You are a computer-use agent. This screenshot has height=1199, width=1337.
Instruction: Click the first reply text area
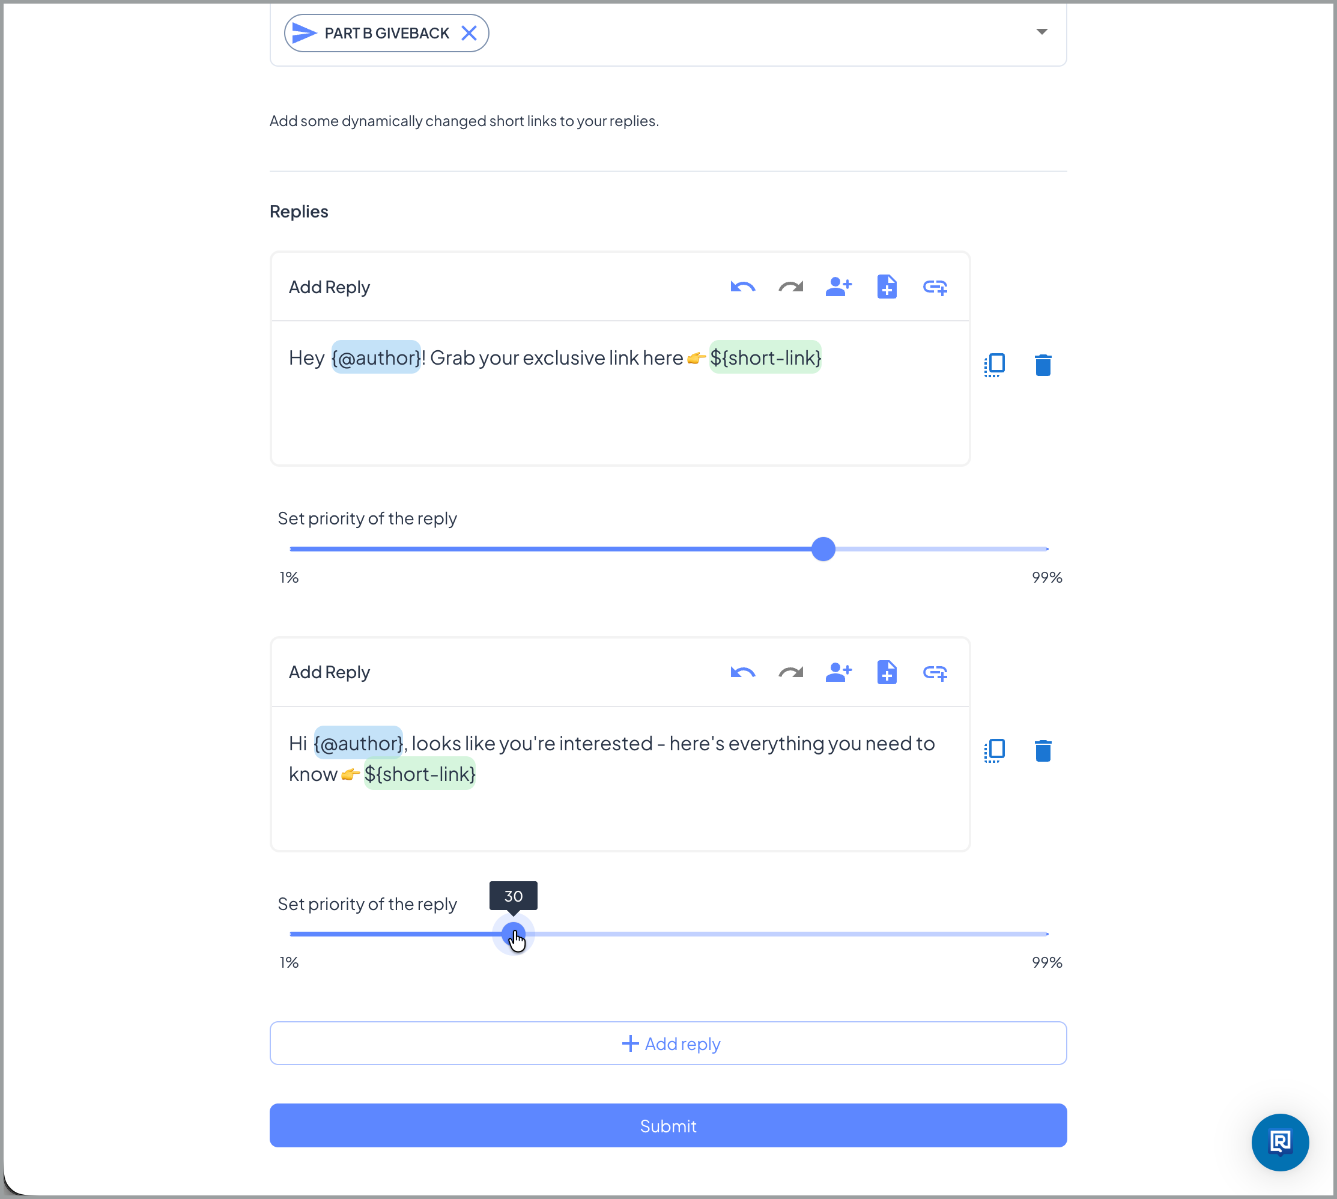pos(620,393)
